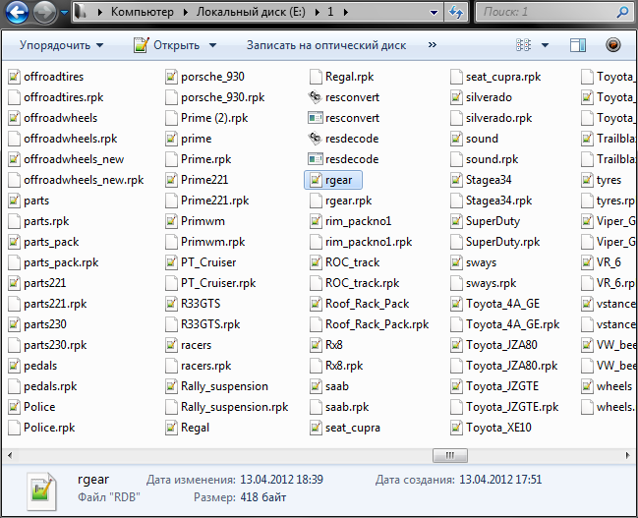Image resolution: width=638 pixels, height=518 pixels.
Task: Click the Back navigation arrow button
Action: (17, 12)
